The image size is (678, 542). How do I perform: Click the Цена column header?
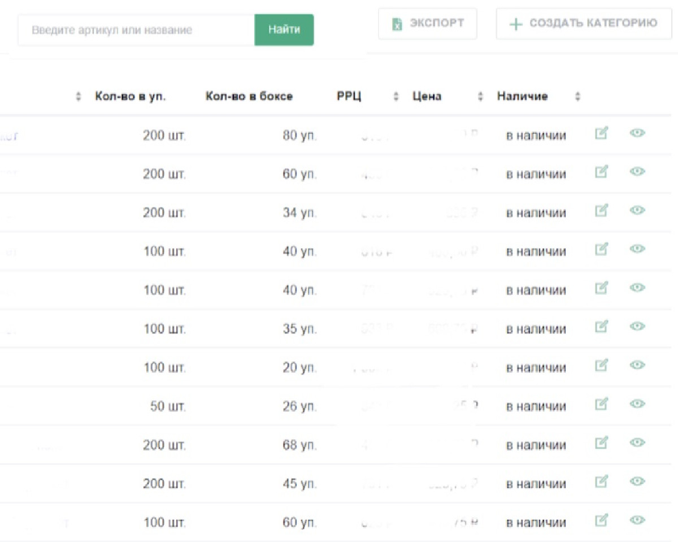click(x=427, y=96)
